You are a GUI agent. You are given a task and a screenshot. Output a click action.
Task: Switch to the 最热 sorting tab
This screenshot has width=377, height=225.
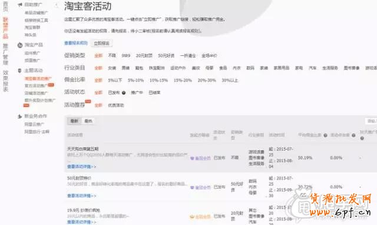click(88, 121)
